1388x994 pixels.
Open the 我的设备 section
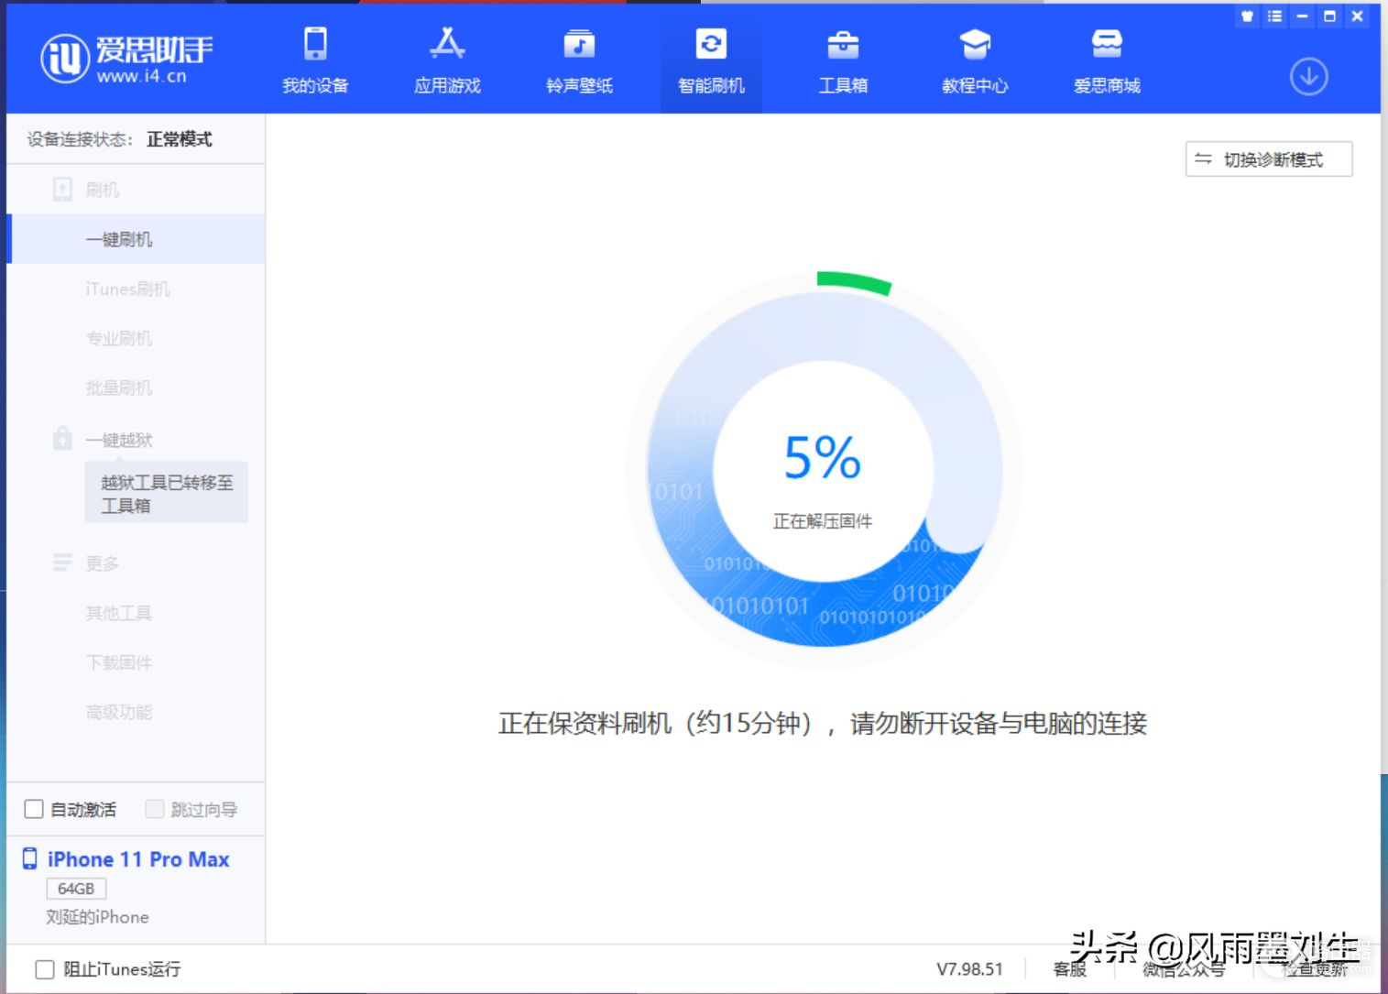click(x=315, y=60)
